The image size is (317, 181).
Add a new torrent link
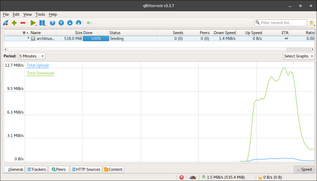point(5,23)
